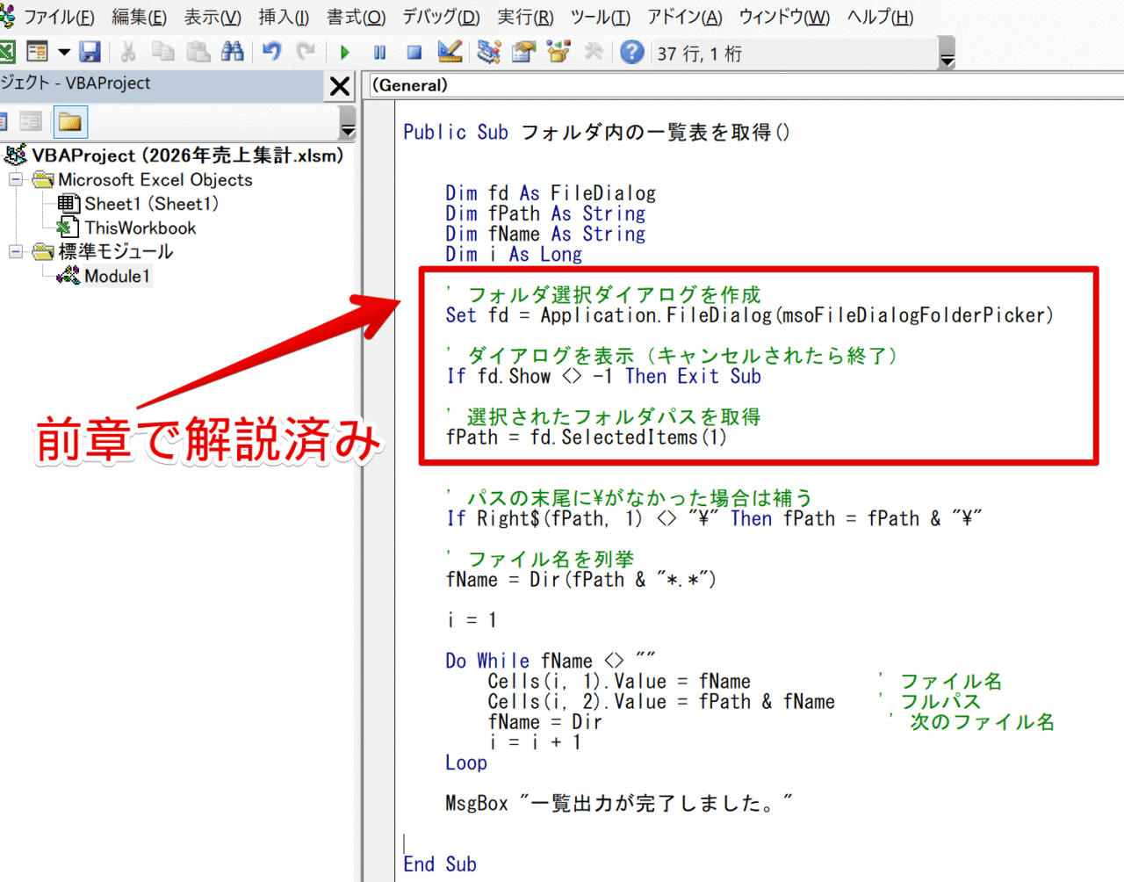Open the Object Browser icon
This screenshot has width=1124, height=882.
coord(558,53)
